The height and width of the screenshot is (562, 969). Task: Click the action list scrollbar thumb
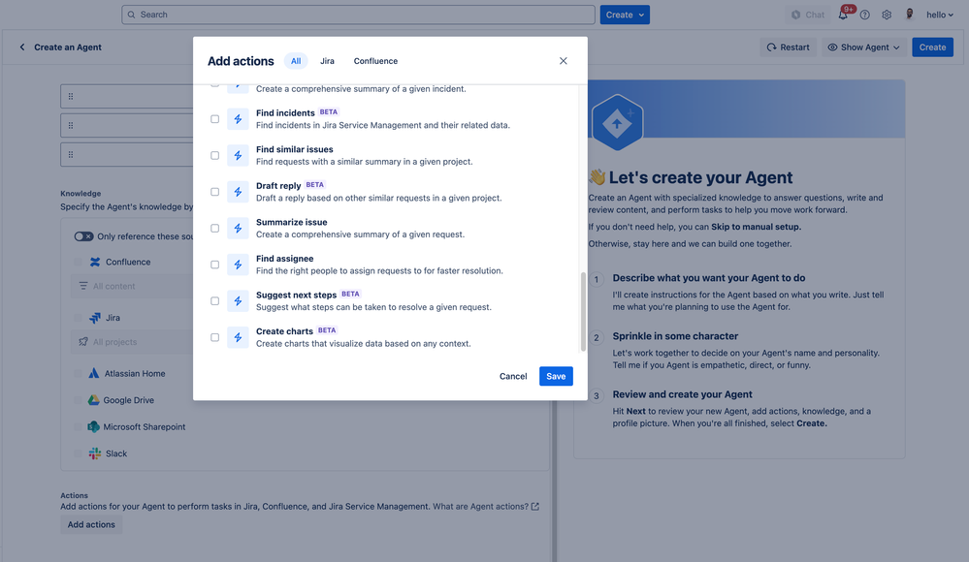[x=583, y=312]
